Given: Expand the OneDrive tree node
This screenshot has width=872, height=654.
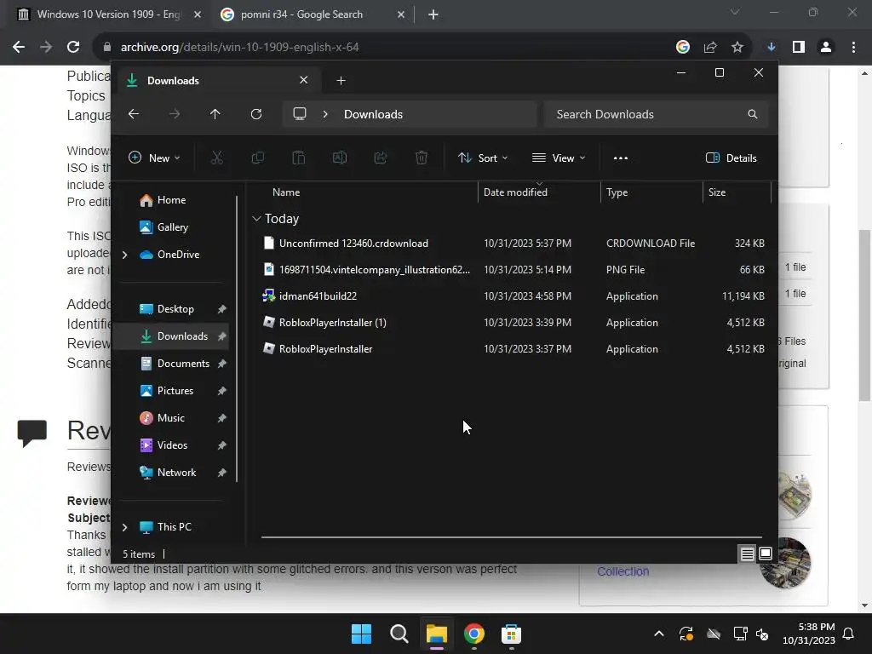Looking at the screenshot, I should tap(124, 255).
